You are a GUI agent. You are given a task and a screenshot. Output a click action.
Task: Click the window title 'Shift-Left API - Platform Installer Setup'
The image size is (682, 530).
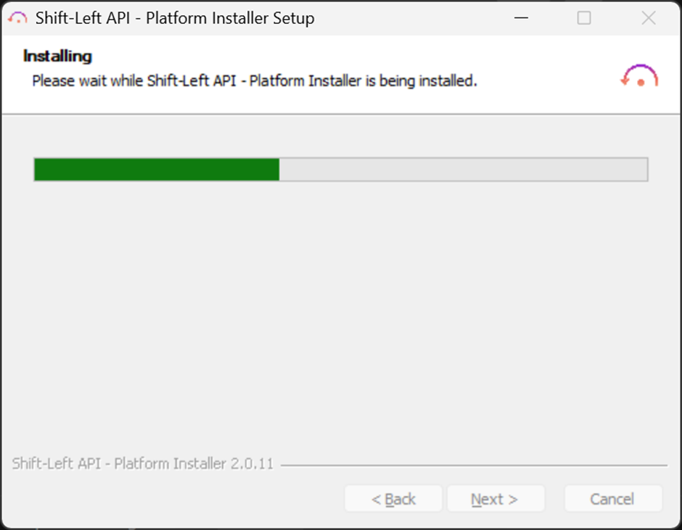tap(174, 18)
